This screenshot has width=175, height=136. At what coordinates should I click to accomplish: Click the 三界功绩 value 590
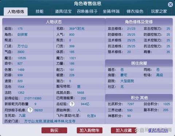pyautogui.click(x=130, y=110)
